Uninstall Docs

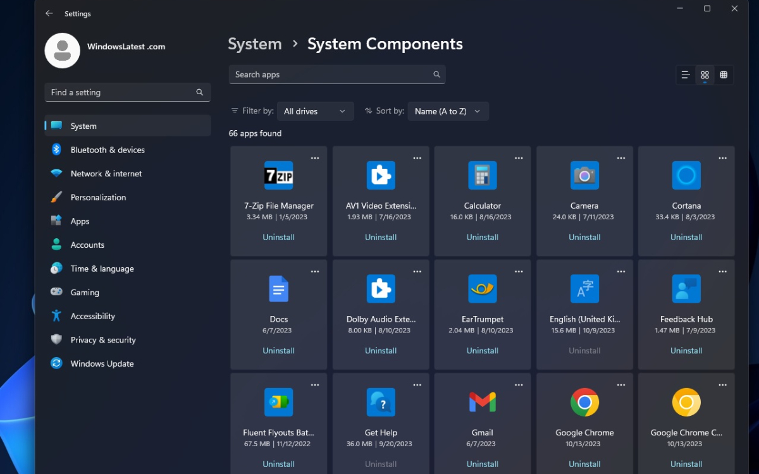click(x=278, y=351)
